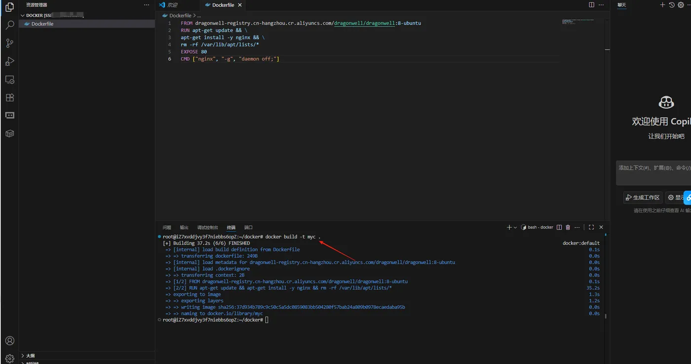The height and width of the screenshot is (364, 691).
Task: Switch to the 终端 terminal tab
Action: pos(231,227)
